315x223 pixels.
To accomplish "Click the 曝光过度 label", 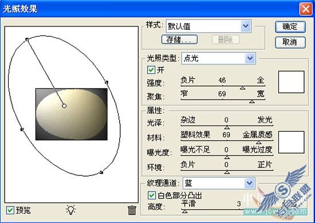I will point(258,150).
